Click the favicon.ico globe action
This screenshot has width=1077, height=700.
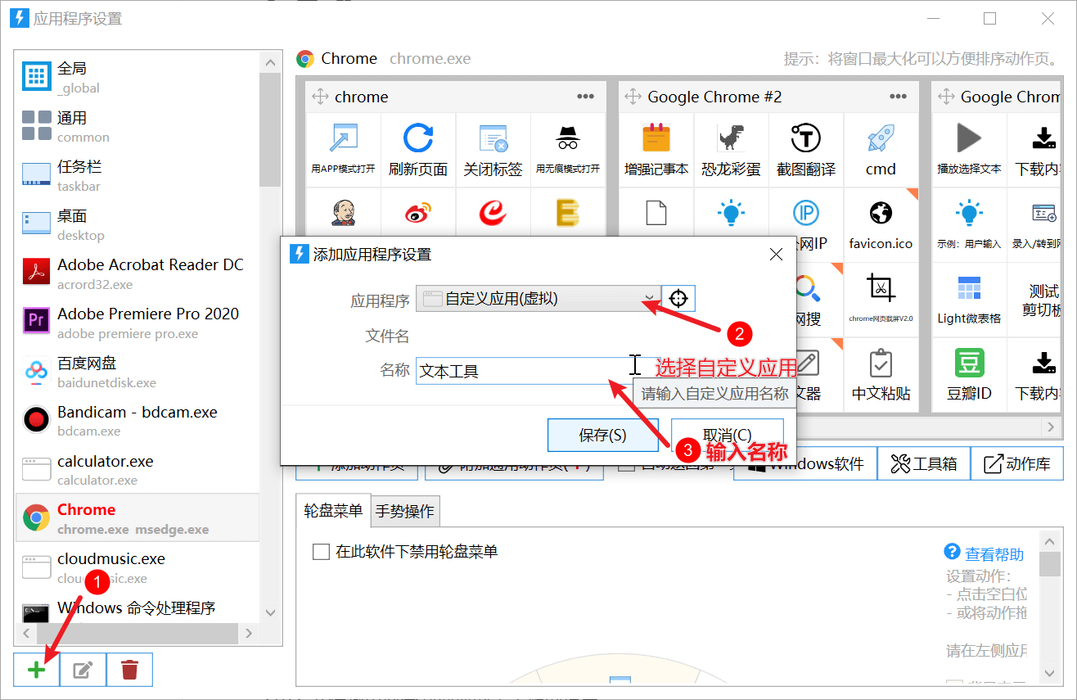pyautogui.click(x=881, y=224)
